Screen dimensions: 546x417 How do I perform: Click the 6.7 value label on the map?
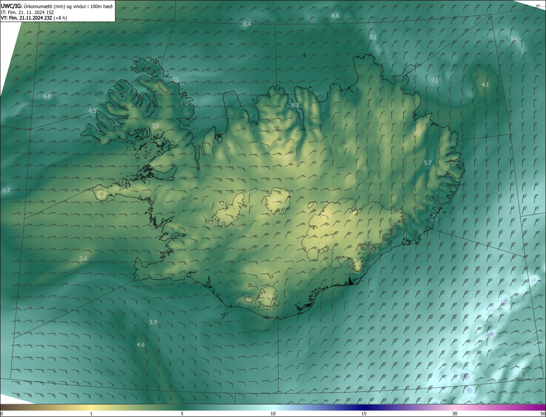[6, 190]
